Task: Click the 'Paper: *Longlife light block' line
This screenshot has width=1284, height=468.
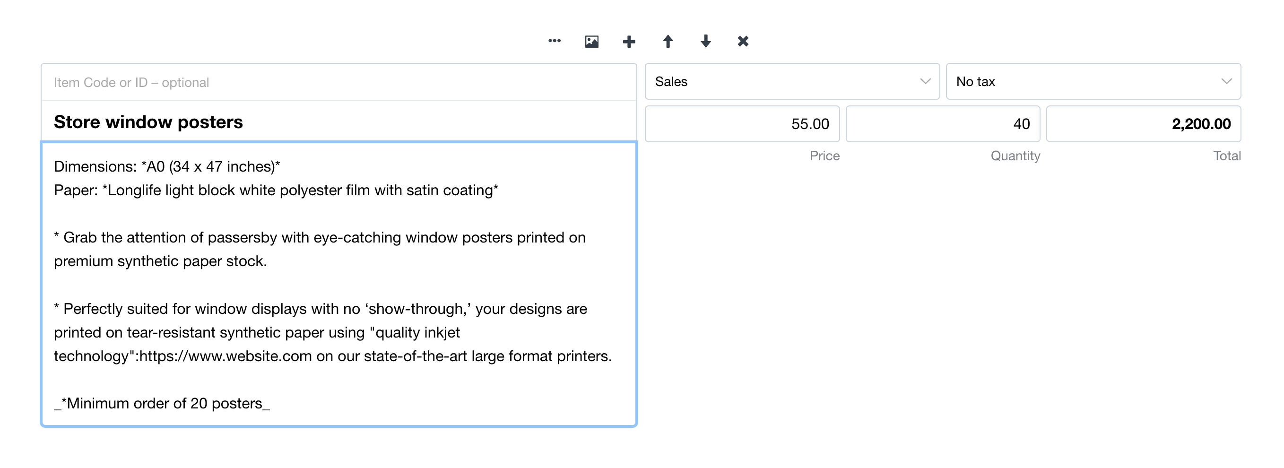Action: click(276, 190)
